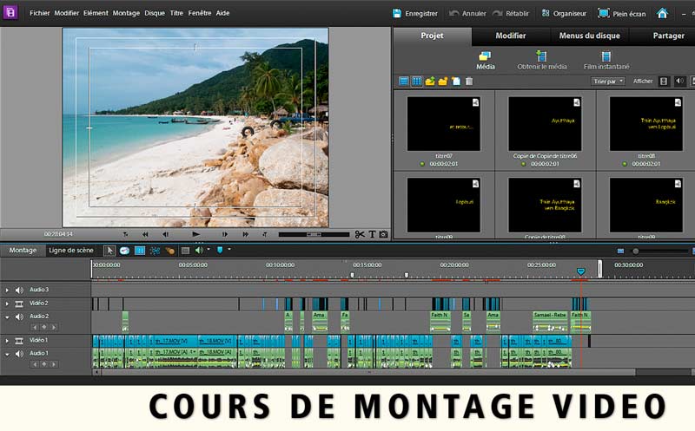Click the shuttle slider in the monitor
This screenshot has width=695, height=431.
point(314,234)
